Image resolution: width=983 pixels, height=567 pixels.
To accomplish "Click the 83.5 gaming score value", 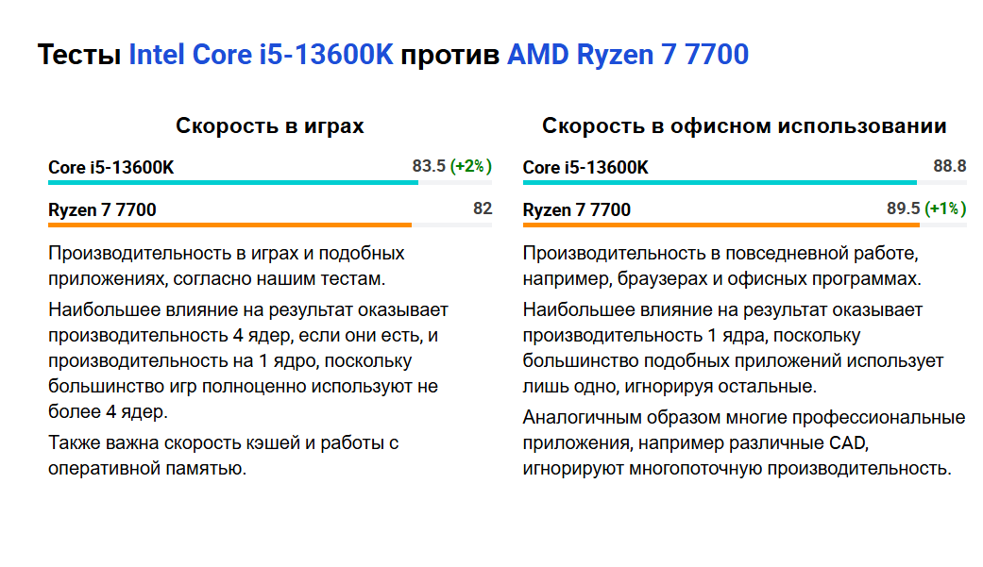I will pyautogui.click(x=429, y=166).
